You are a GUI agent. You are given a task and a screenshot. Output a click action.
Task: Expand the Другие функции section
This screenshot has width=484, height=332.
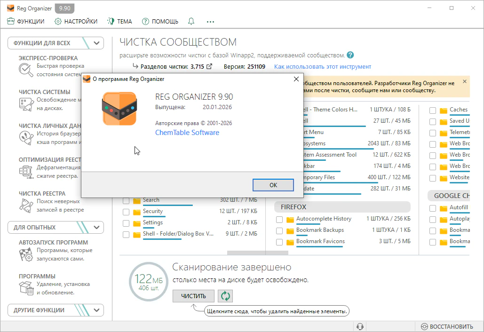click(97, 310)
